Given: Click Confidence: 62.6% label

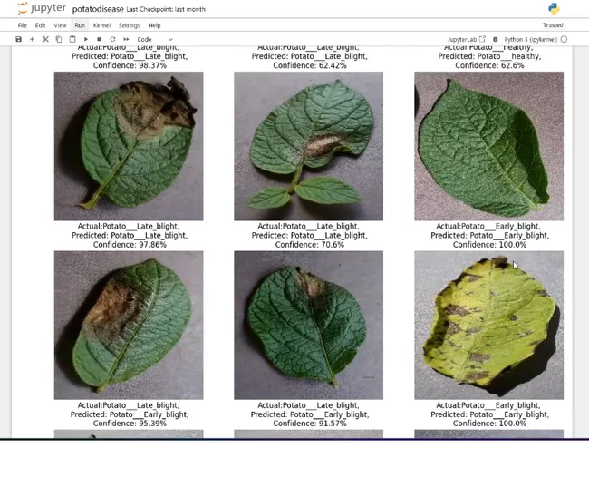Looking at the screenshot, I should click(490, 65).
